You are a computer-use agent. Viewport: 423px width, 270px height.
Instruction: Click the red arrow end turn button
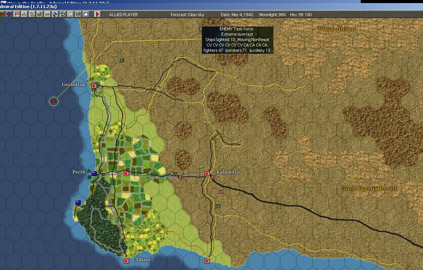coord(97,14)
